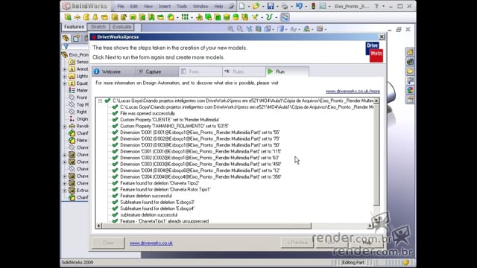
Task: Expand the Lights tree node
Action: (x=65, y=76)
